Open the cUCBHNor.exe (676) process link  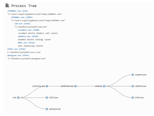click(18, 11)
